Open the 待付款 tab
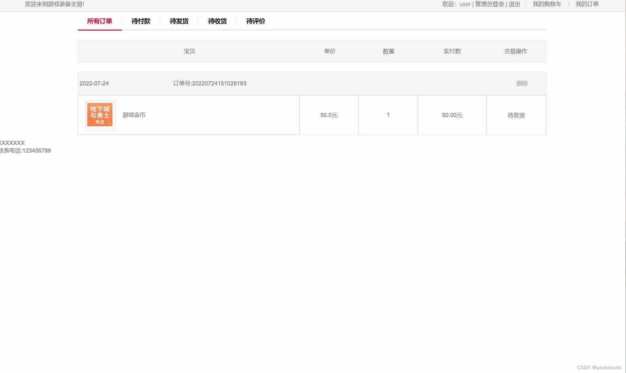Viewport: 626px width, 373px height. tap(141, 21)
